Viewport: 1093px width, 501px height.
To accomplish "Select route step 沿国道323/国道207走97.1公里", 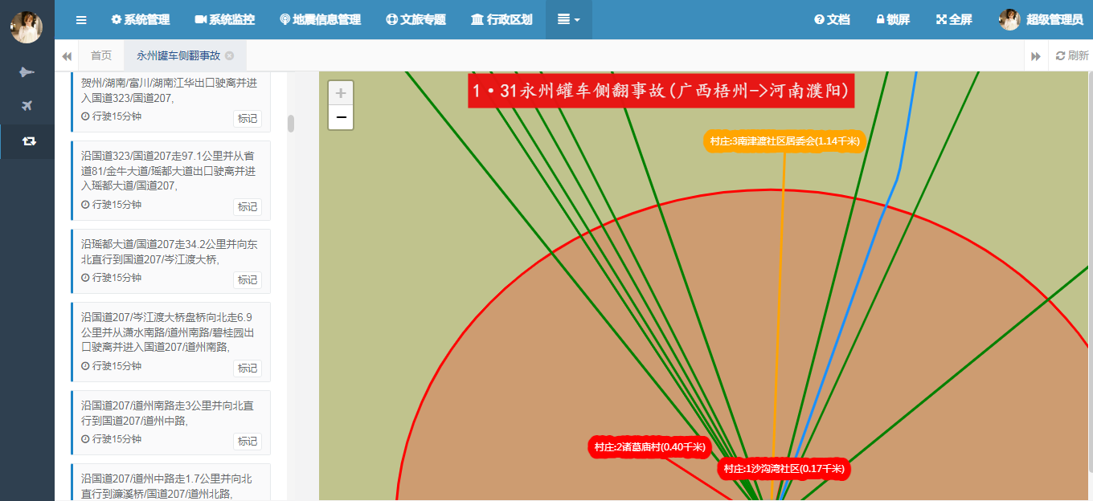I will (170, 181).
